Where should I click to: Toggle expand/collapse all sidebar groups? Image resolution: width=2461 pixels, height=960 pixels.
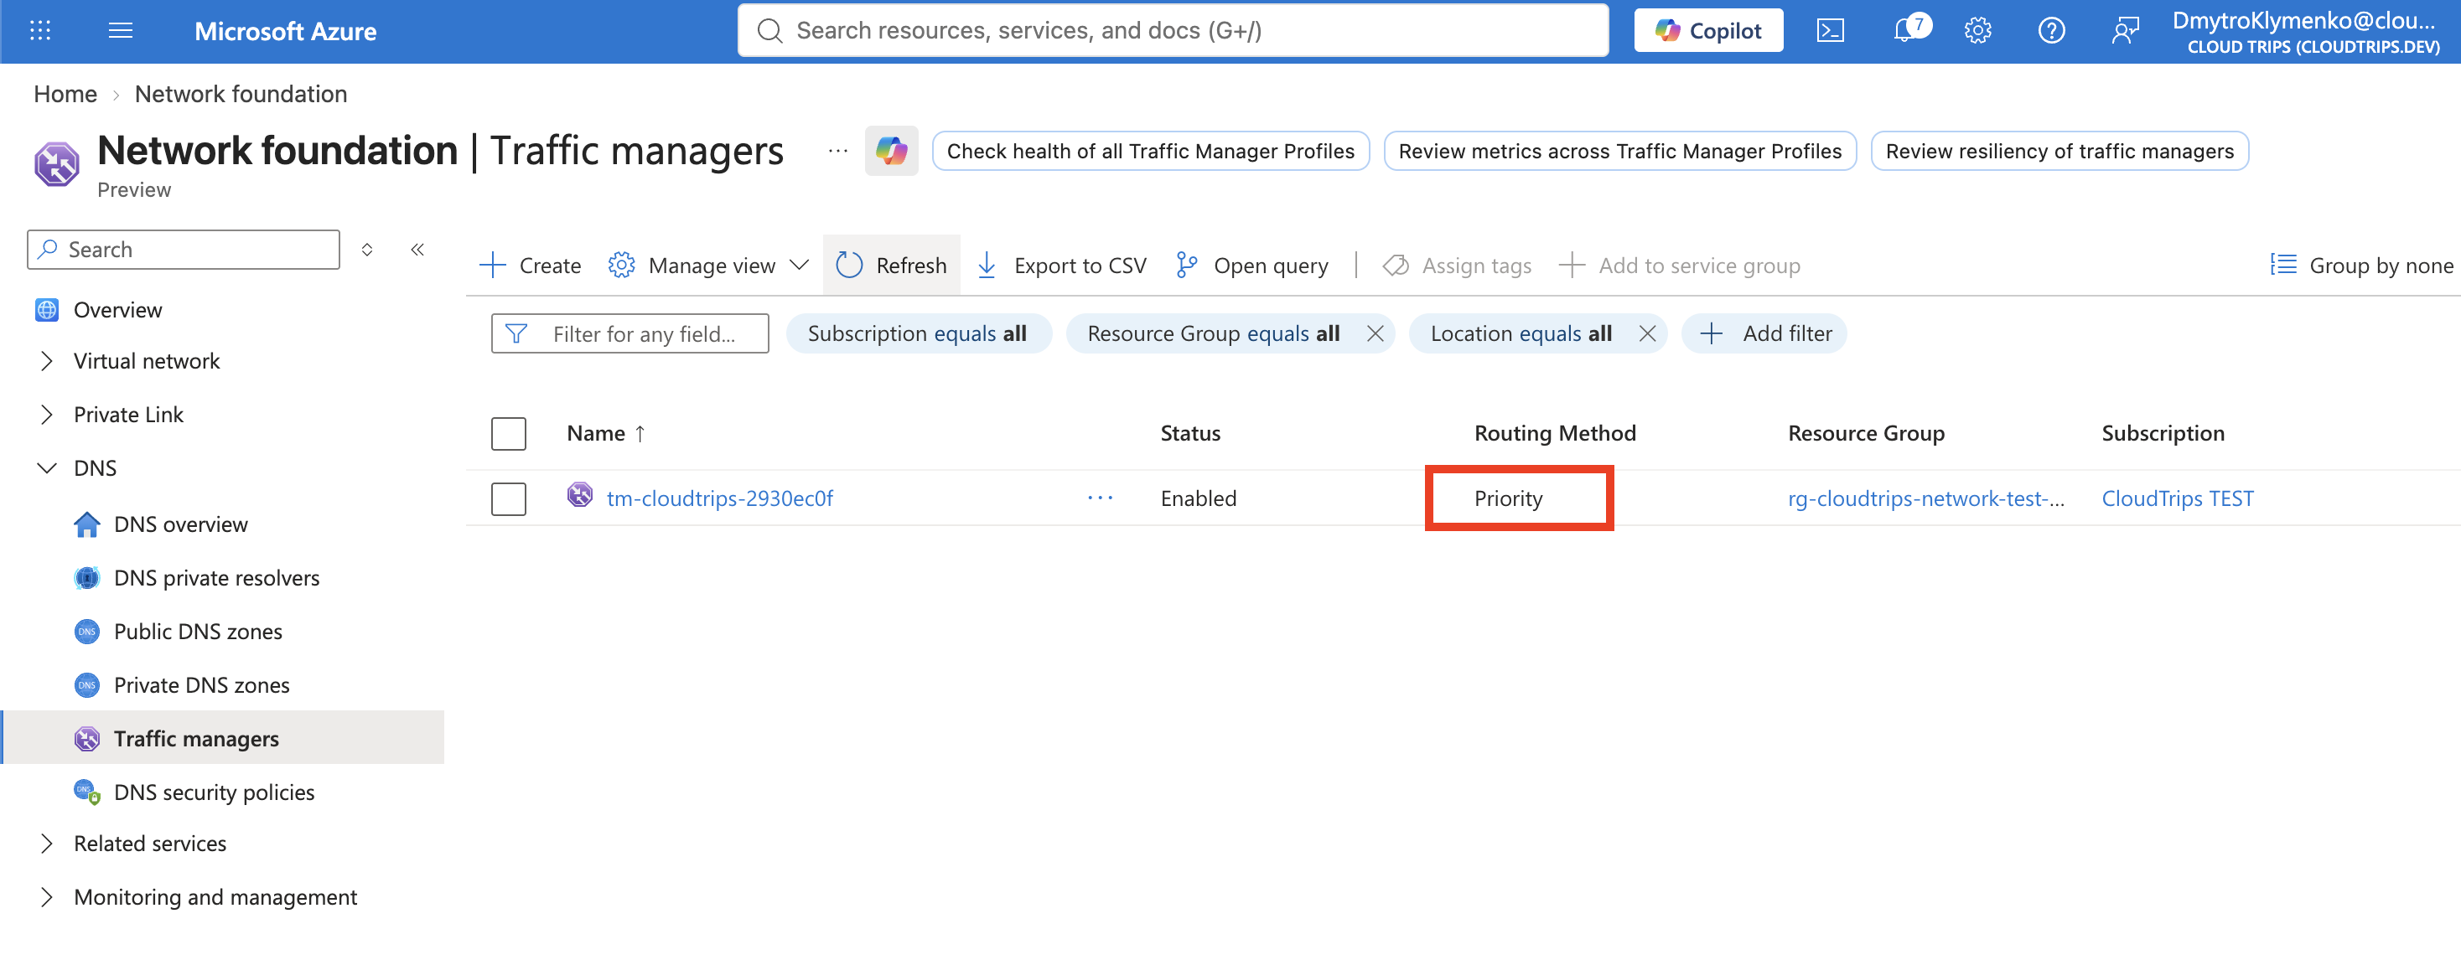367,250
